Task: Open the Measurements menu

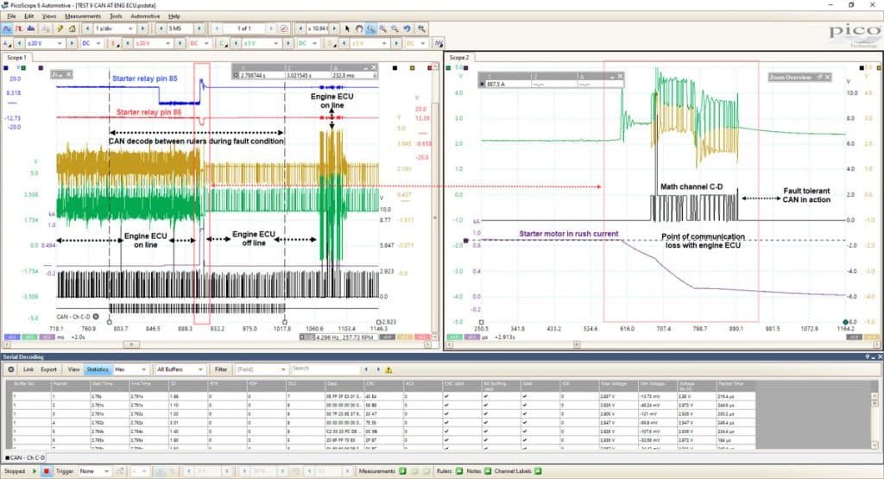Action: (x=83, y=16)
